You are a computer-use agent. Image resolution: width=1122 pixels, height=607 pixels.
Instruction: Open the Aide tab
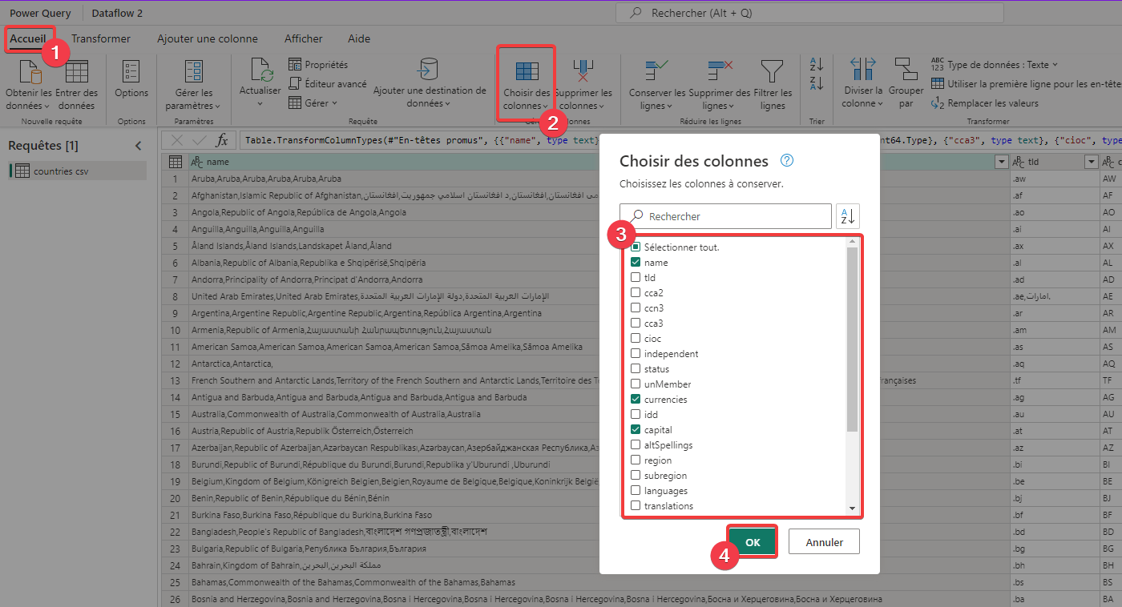point(359,38)
